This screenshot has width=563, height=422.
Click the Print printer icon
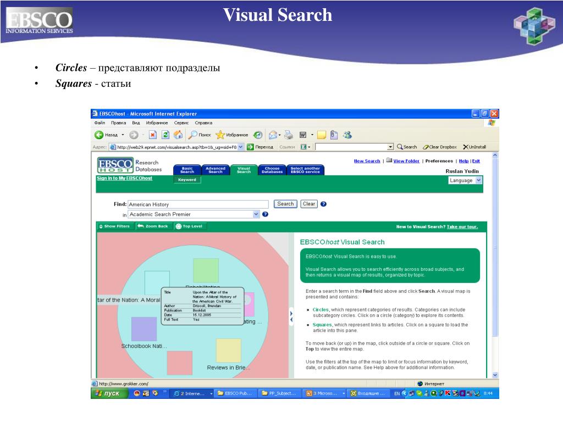(x=289, y=135)
